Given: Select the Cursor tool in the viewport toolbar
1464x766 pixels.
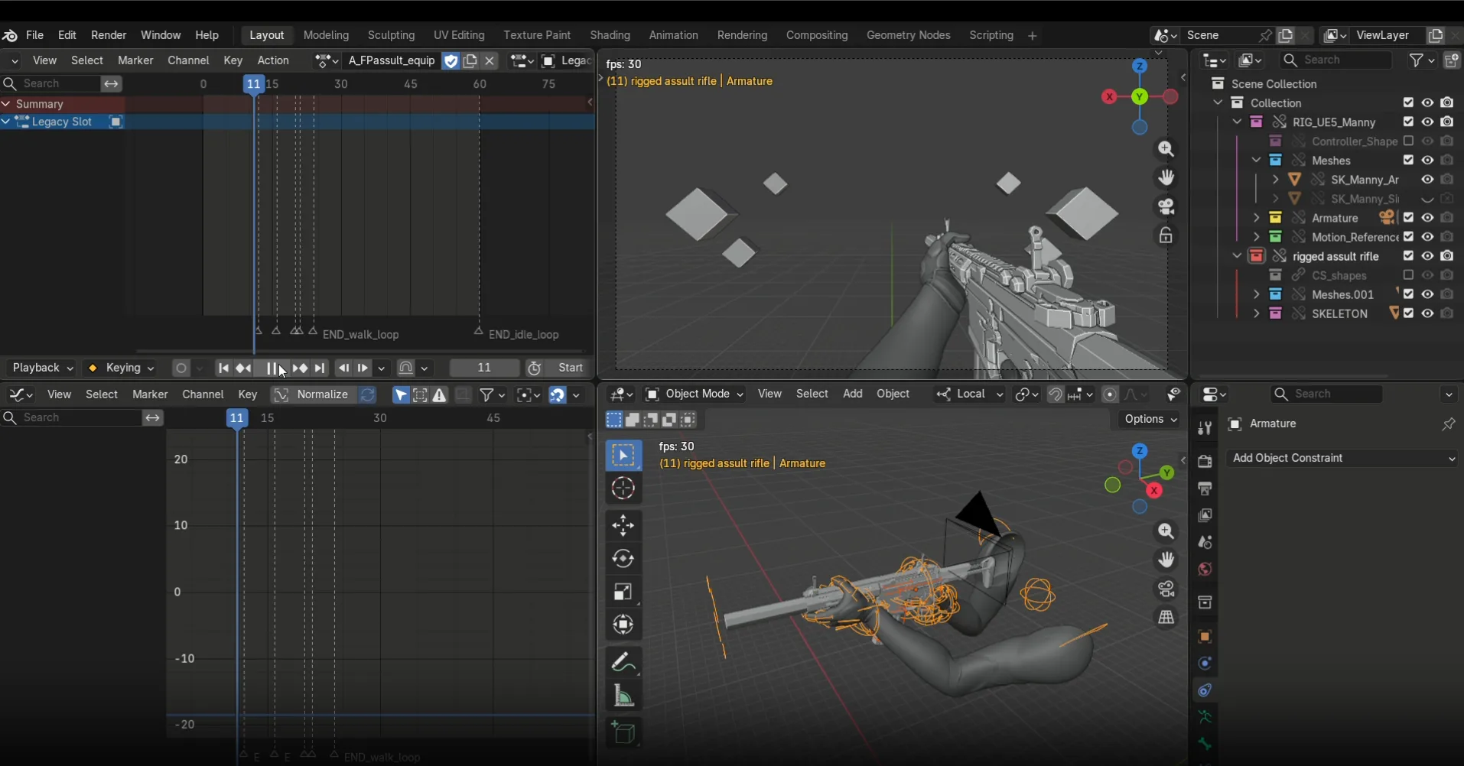Looking at the screenshot, I should 623,488.
